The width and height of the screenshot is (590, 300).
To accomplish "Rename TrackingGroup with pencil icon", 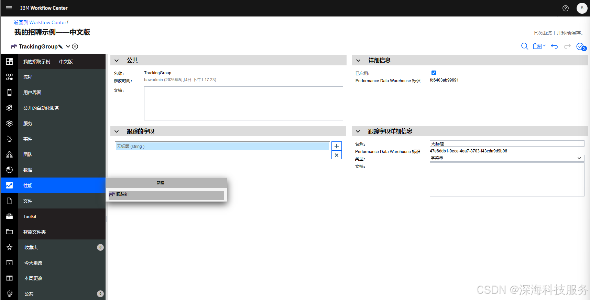I will point(61,46).
